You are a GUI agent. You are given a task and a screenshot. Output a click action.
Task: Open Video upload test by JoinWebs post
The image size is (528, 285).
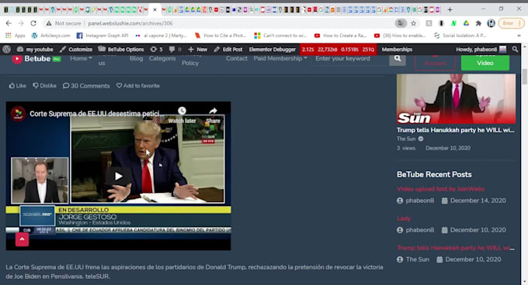click(x=440, y=189)
